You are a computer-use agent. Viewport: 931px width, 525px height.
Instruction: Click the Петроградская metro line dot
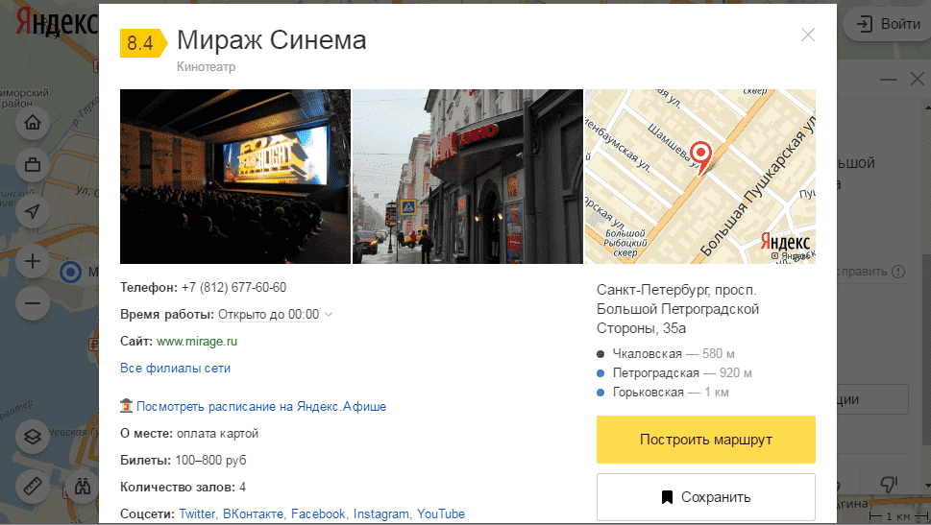pyautogui.click(x=600, y=373)
